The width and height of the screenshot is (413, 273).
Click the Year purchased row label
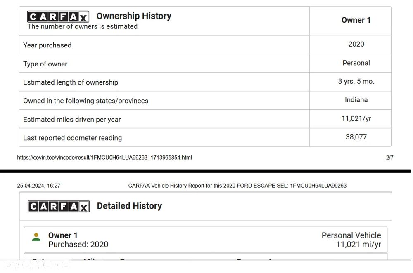pos(47,45)
